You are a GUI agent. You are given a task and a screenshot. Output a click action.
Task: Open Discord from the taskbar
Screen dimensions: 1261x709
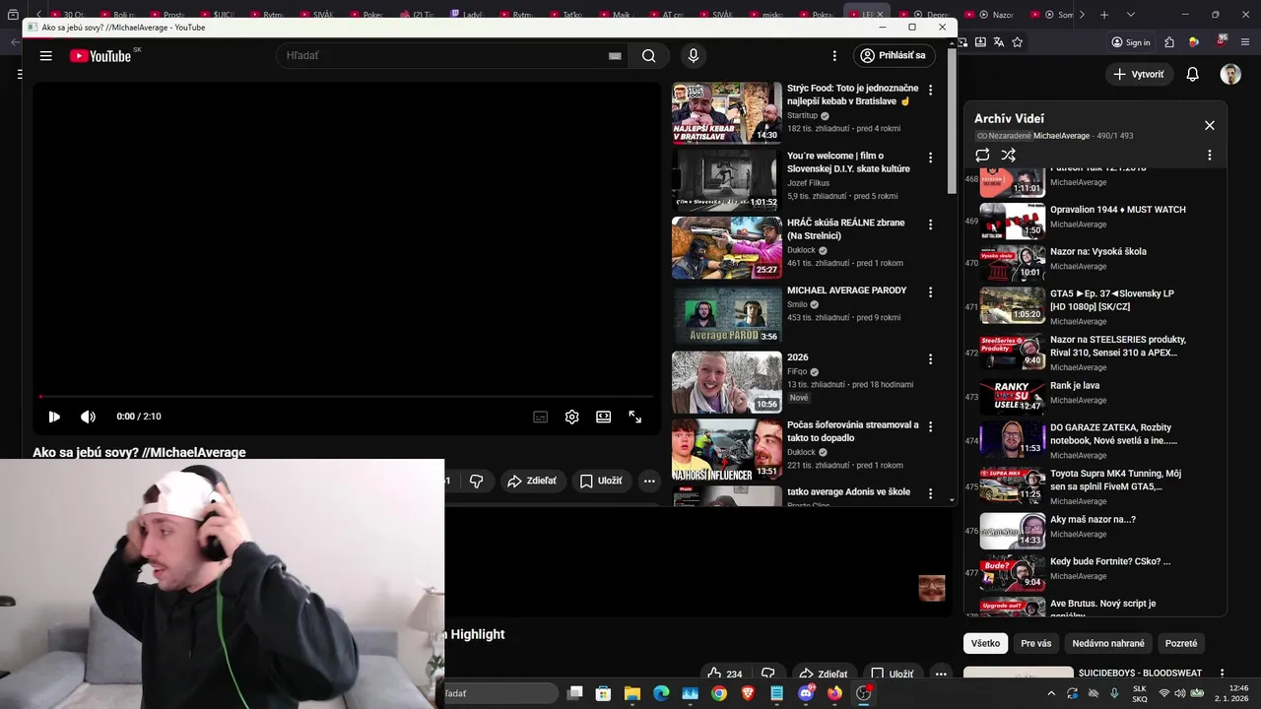(806, 693)
